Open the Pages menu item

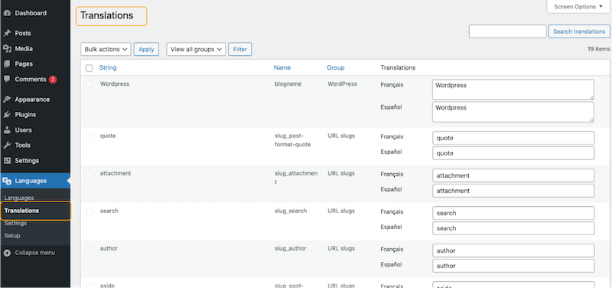pos(35,64)
